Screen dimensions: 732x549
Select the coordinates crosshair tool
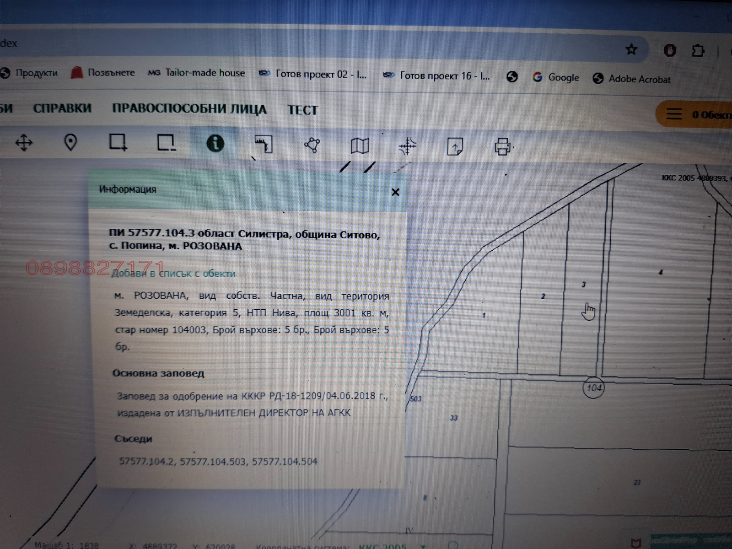tap(407, 146)
